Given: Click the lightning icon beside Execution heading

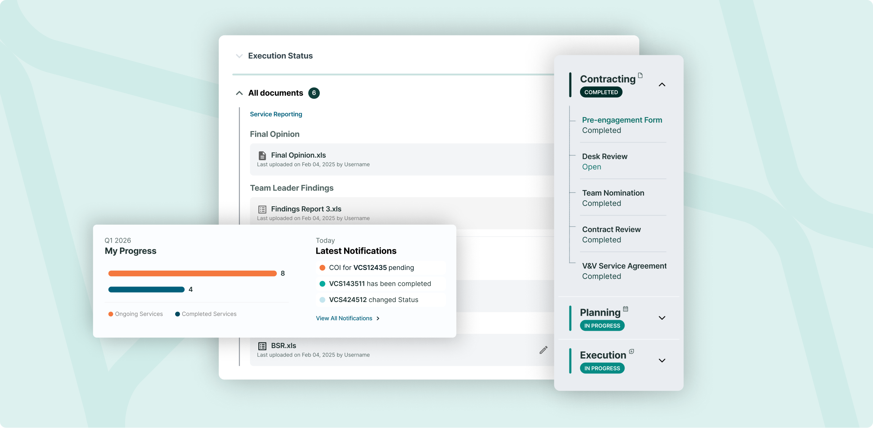Looking at the screenshot, I should [x=631, y=351].
